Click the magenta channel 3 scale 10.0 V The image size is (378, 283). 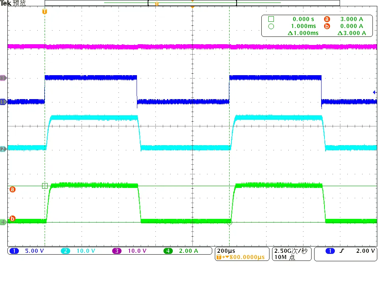[x=137, y=251]
